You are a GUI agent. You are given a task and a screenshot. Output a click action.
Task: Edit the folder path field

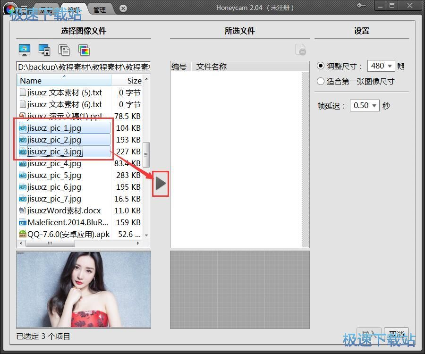click(x=84, y=67)
